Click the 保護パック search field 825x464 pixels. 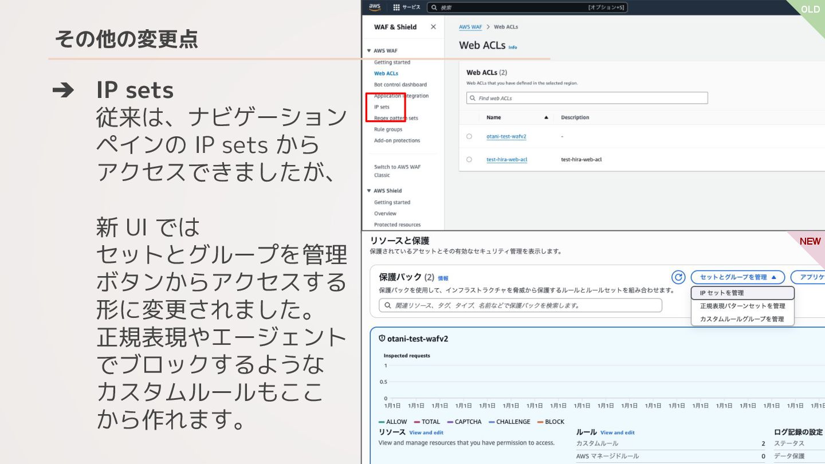[520, 305]
